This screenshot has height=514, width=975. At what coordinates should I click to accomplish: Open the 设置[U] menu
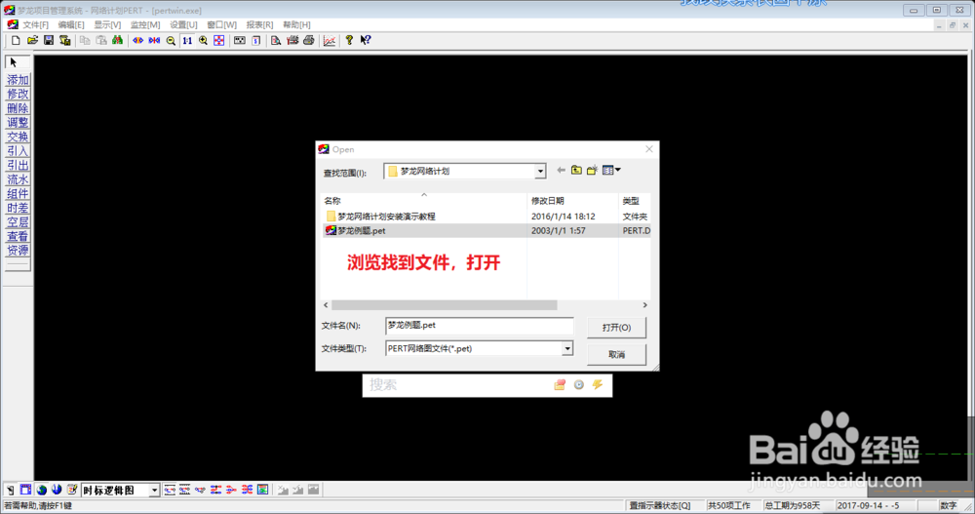183,25
